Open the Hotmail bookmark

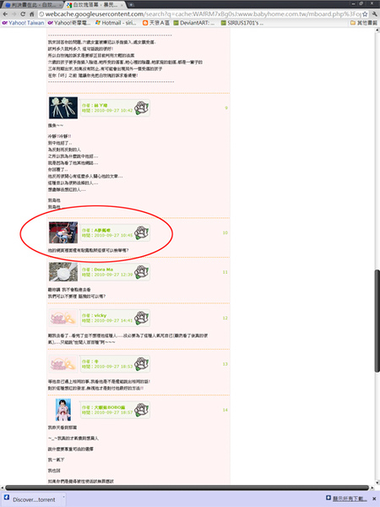click(116, 23)
